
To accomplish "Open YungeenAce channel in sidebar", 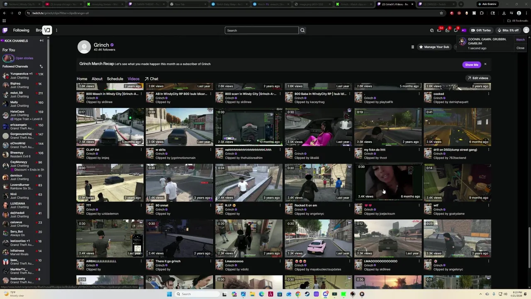I will click(x=24, y=76).
